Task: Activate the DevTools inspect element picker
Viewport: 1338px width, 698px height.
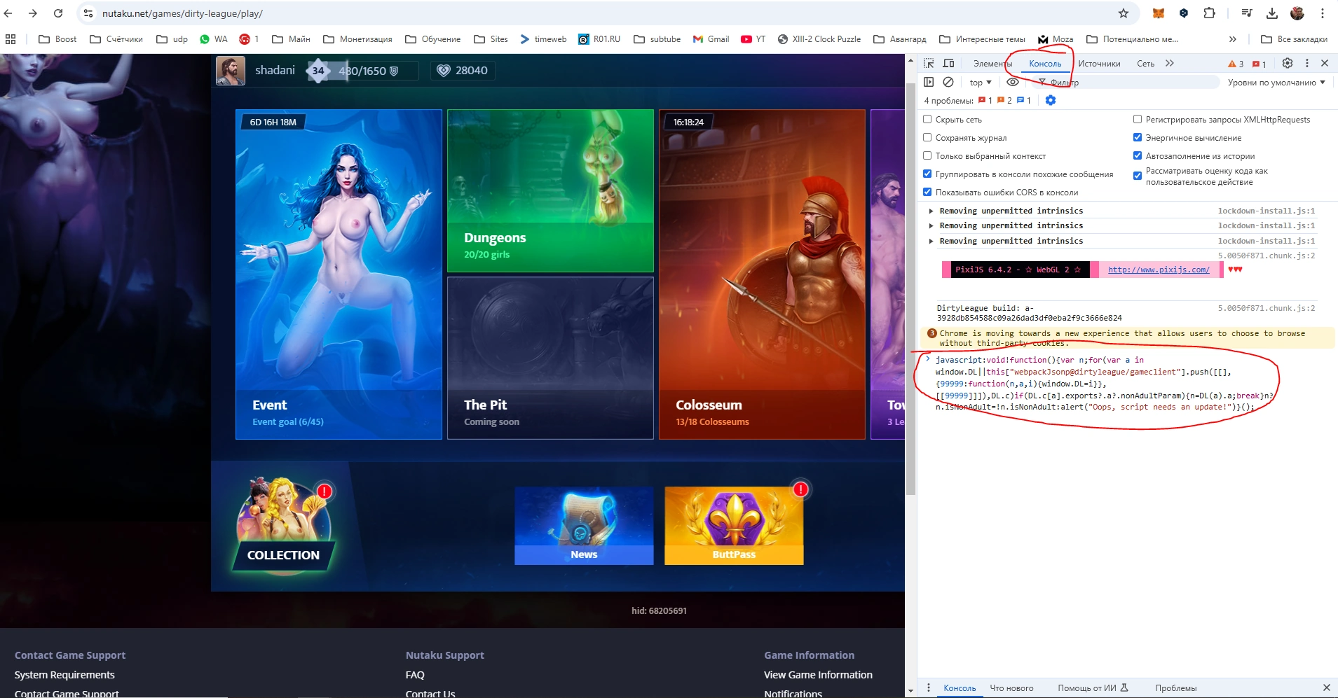Action: tap(929, 63)
